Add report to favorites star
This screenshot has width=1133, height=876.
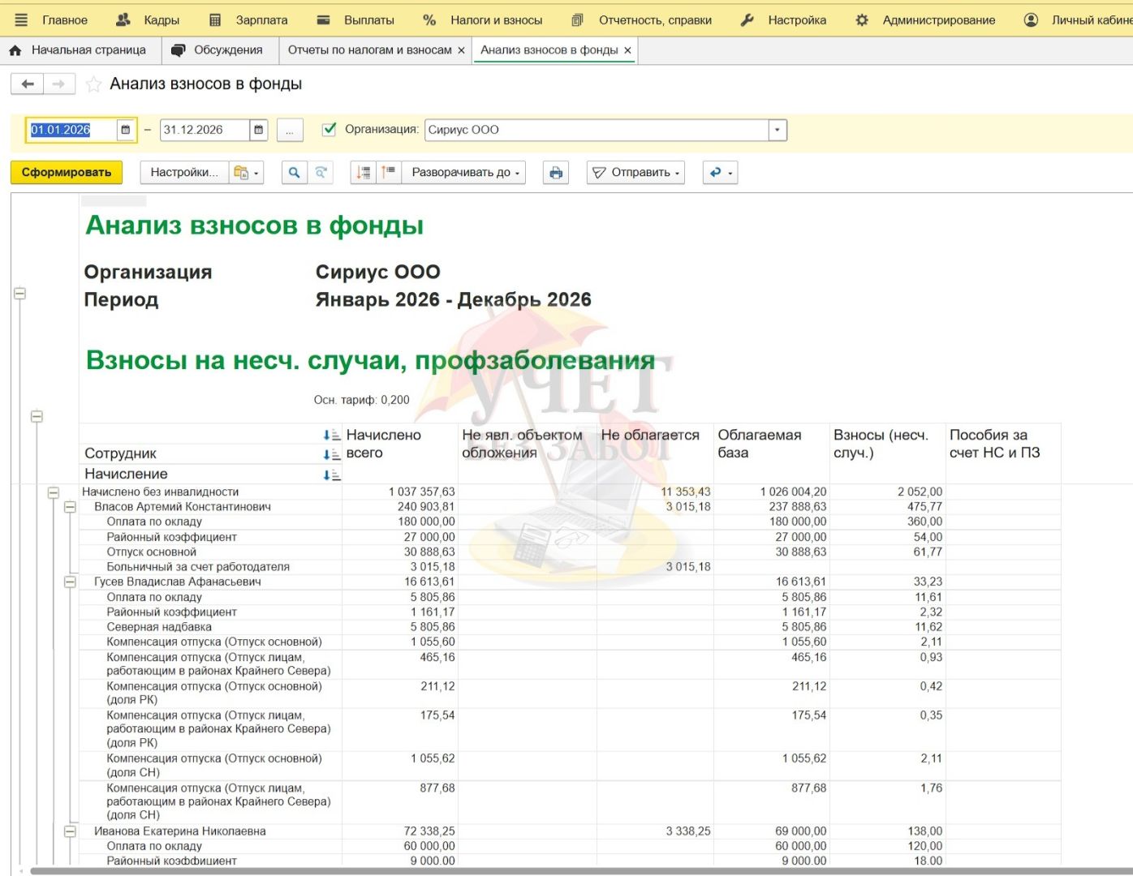coord(94,84)
